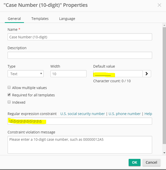Uncheck Required for all templates
This screenshot has width=166, height=170.
click(9, 95)
